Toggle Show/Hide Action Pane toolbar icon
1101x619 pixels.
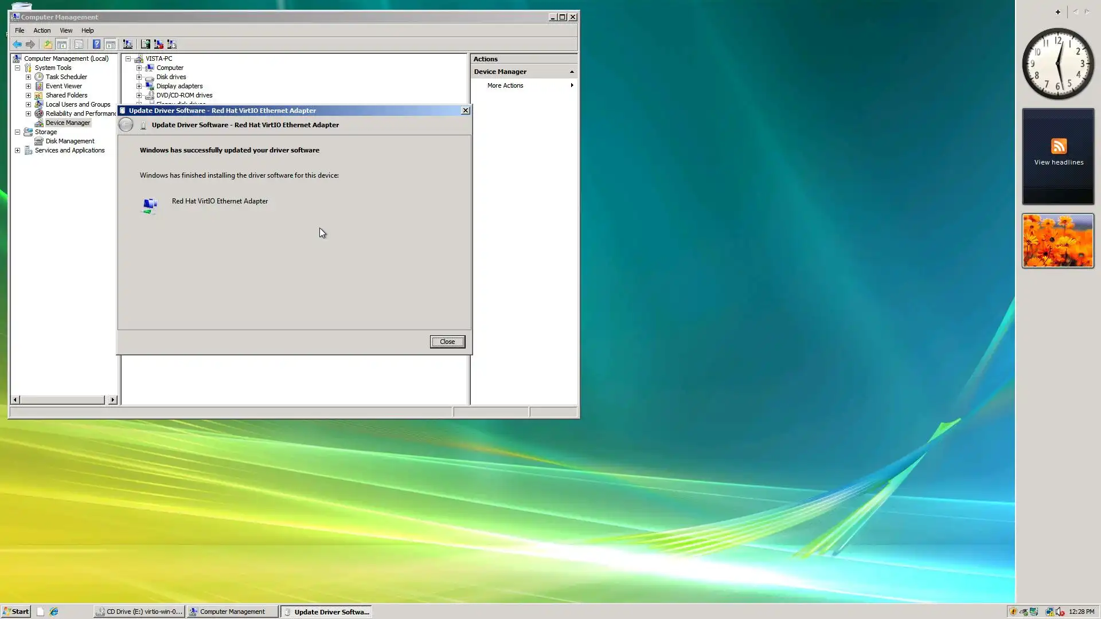coord(110,44)
